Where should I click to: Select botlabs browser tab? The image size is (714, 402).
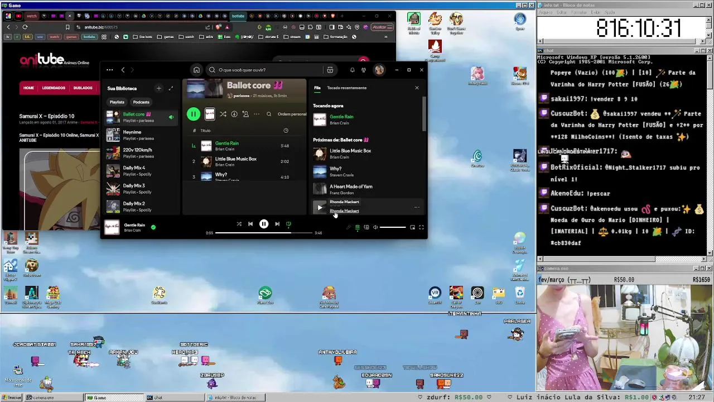point(238,16)
